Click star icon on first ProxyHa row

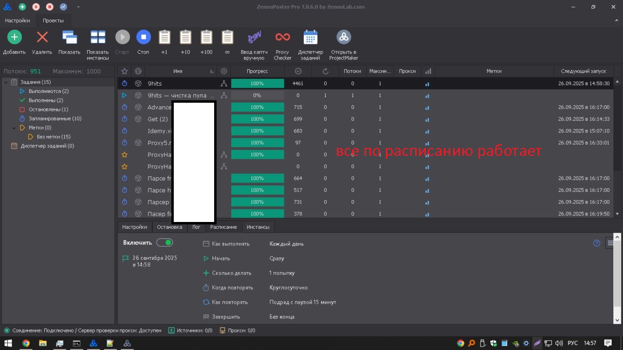coord(125,155)
